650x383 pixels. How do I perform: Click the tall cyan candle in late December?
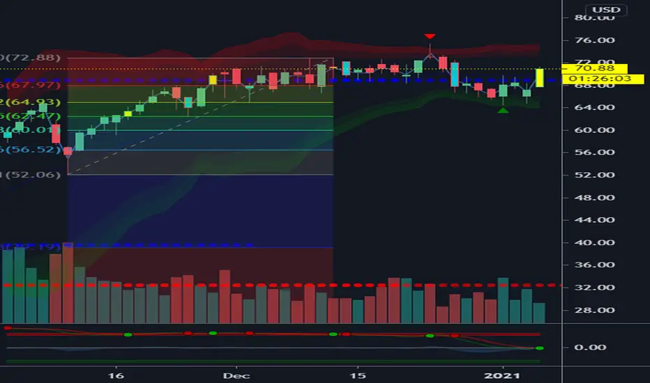(x=455, y=75)
